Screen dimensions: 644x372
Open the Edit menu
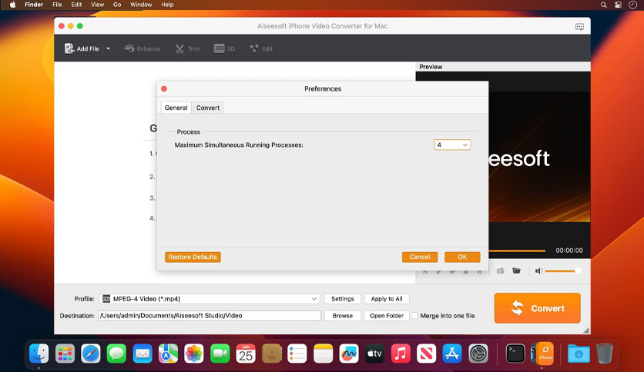[x=76, y=5]
